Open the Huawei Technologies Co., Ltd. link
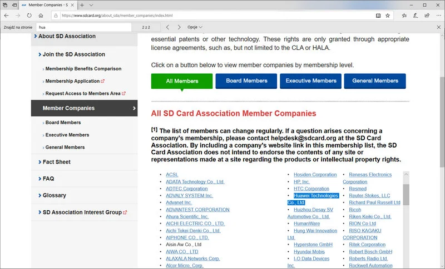Screen dimensions: 445x269 [x=315, y=196]
